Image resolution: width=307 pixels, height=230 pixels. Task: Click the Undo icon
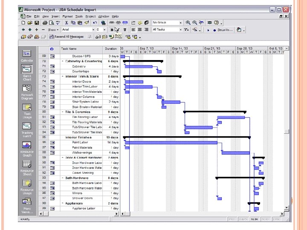coord(95,23)
